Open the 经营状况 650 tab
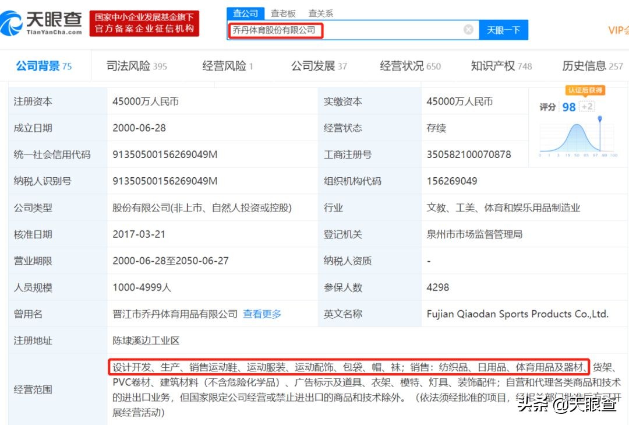Viewport: 629px width, 425px height. 410,66
